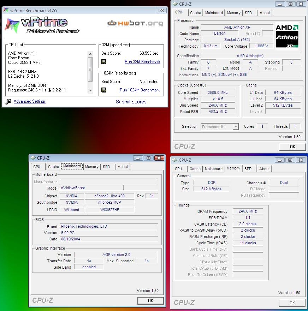Click the title bar icon of the CPU-Z Mainboard window
This screenshot has height=311, width=308.
33,158
